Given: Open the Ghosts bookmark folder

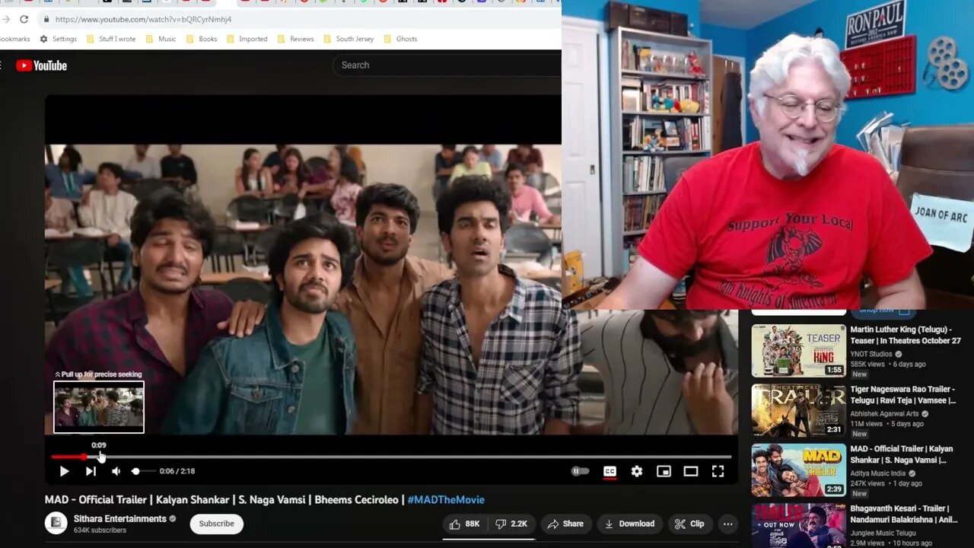Looking at the screenshot, I should tap(400, 39).
